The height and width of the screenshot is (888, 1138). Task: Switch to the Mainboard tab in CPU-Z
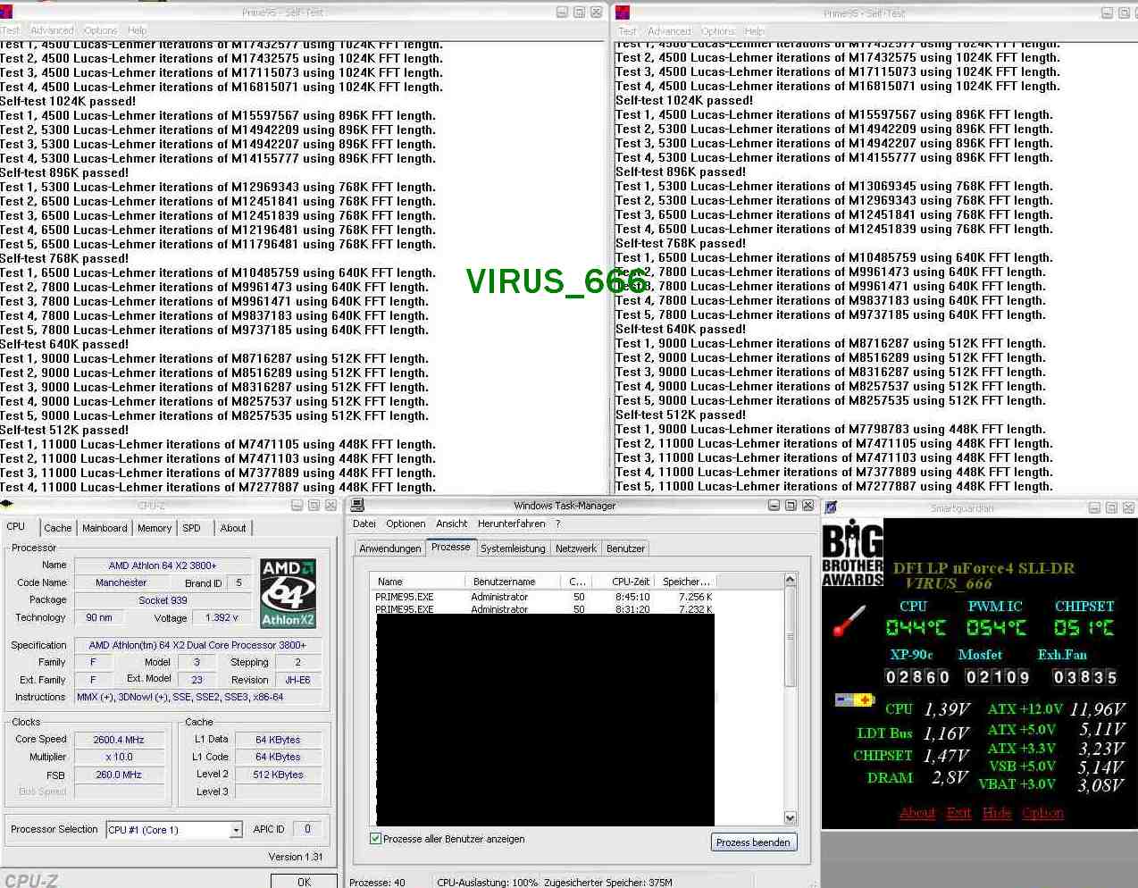click(105, 528)
